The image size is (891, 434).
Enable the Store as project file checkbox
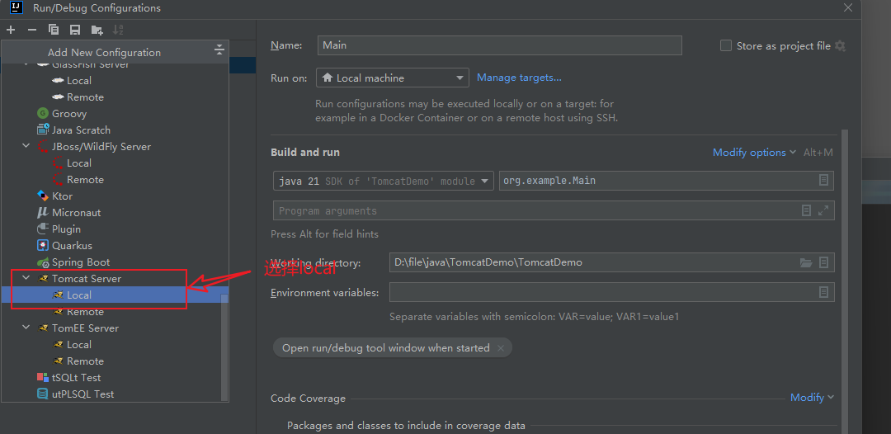pos(726,46)
